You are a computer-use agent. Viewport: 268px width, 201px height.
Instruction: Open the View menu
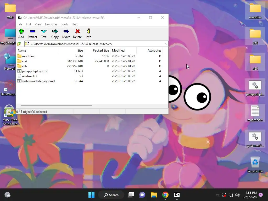click(38, 24)
